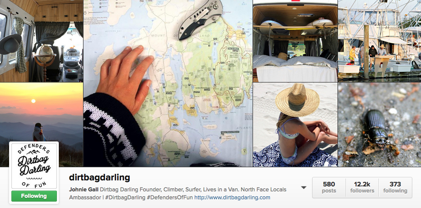The width and height of the screenshot is (421, 208).
Task: Open the 580 posts count
Action: tap(329, 187)
